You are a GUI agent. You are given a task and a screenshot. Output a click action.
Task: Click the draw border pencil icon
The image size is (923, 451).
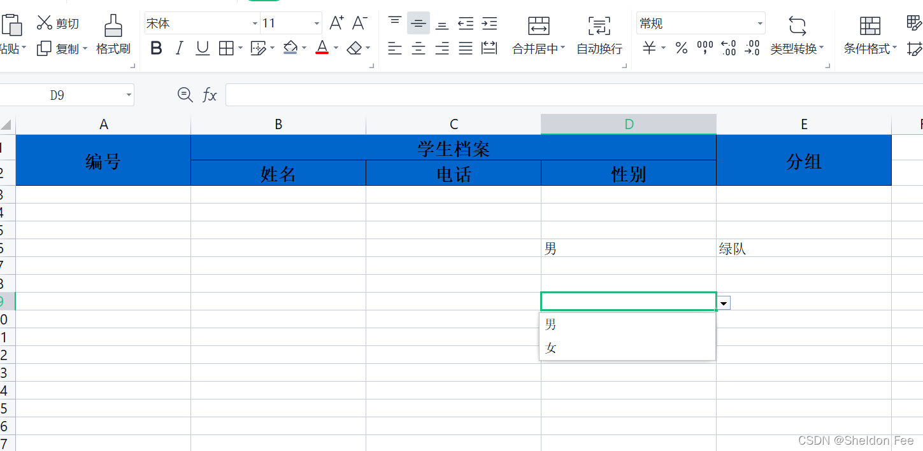click(x=257, y=48)
